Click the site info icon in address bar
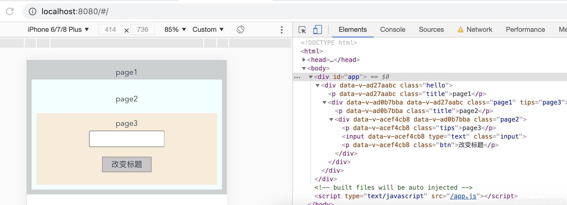 pos(33,11)
